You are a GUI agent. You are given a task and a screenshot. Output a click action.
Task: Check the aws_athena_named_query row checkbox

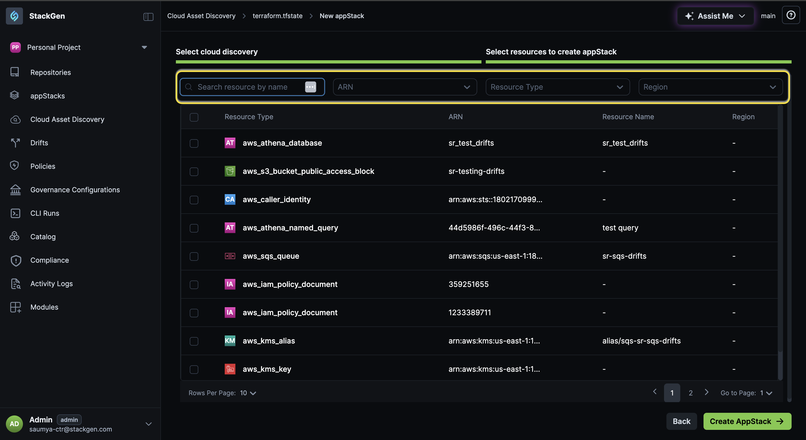tap(194, 228)
